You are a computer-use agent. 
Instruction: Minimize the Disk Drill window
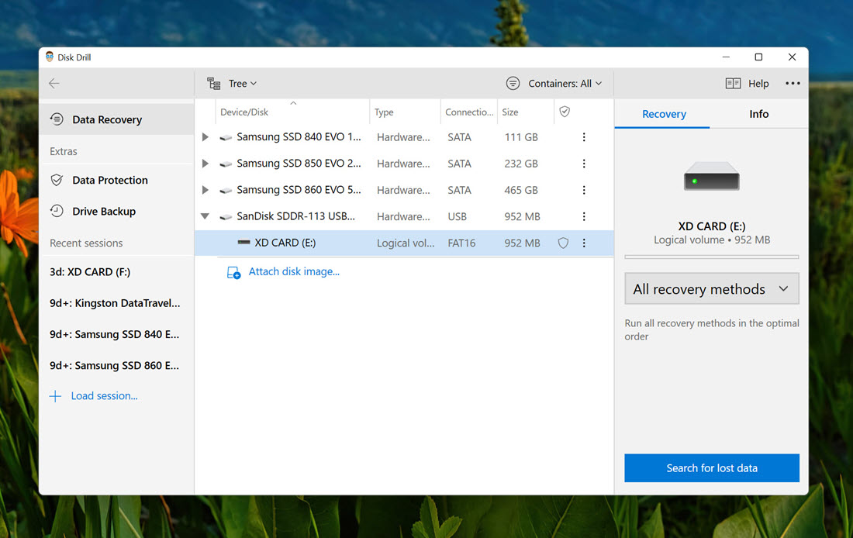point(726,57)
